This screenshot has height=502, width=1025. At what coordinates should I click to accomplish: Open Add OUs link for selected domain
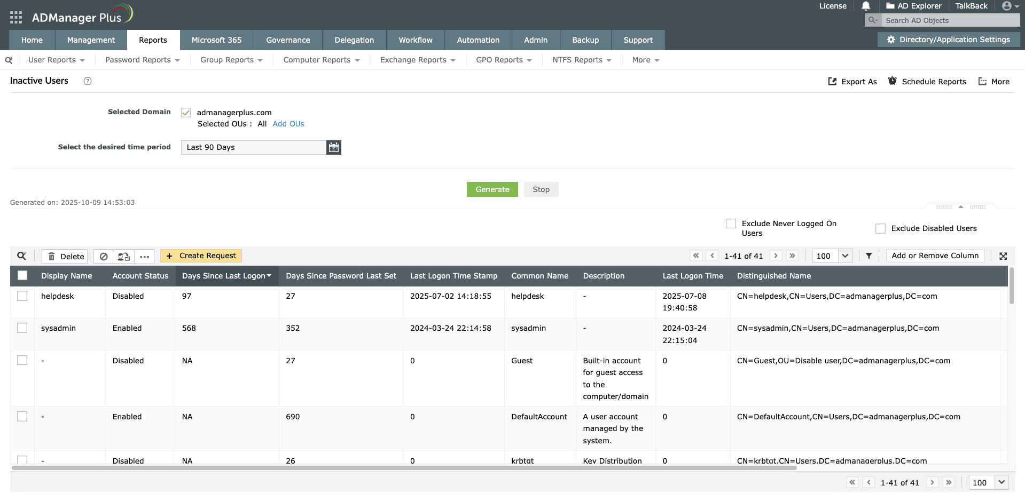point(288,123)
